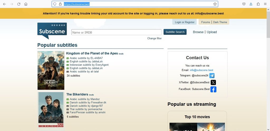Reload the current page
Viewport: 270px width, 131px height.
19,4
